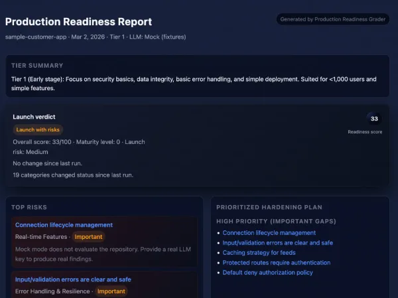Click the Important badge beside Error Handling & Resilience
Screen dimensions: 398x298
[111, 291]
